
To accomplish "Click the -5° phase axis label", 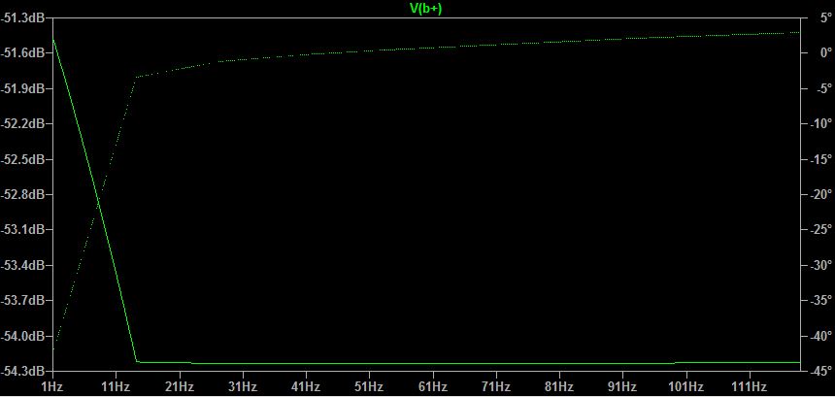I will tap(822, 89).
